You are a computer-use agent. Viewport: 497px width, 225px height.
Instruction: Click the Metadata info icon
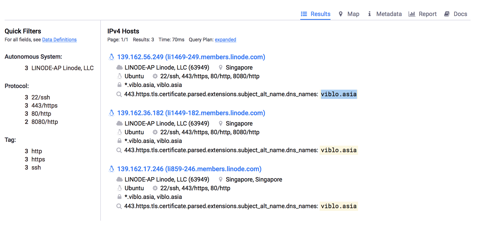pos(369,14)
